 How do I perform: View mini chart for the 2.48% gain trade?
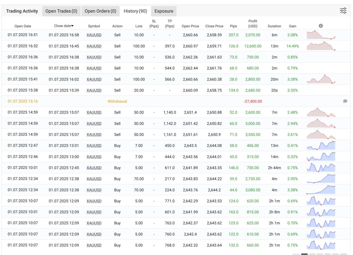click(321, 112)
